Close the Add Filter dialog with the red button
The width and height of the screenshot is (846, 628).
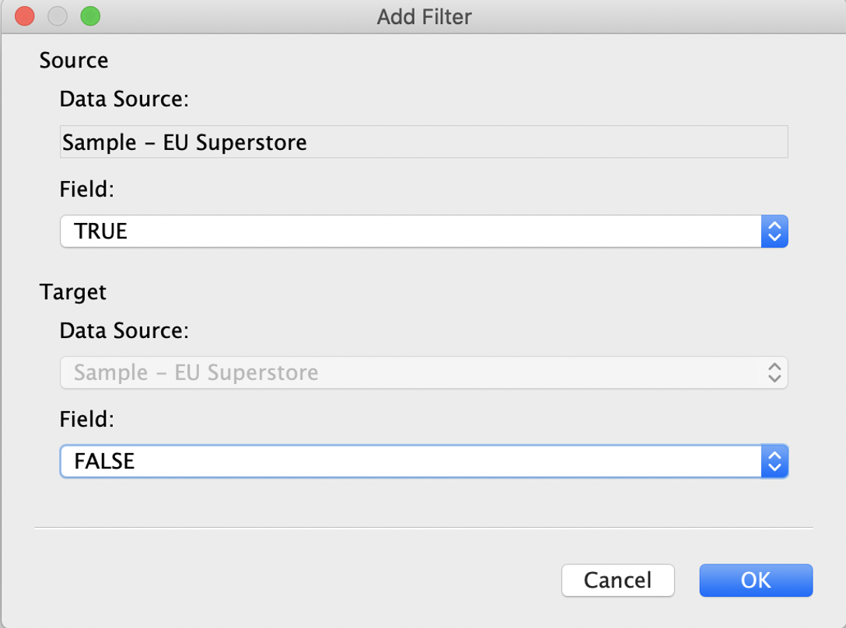click(25, 16)
